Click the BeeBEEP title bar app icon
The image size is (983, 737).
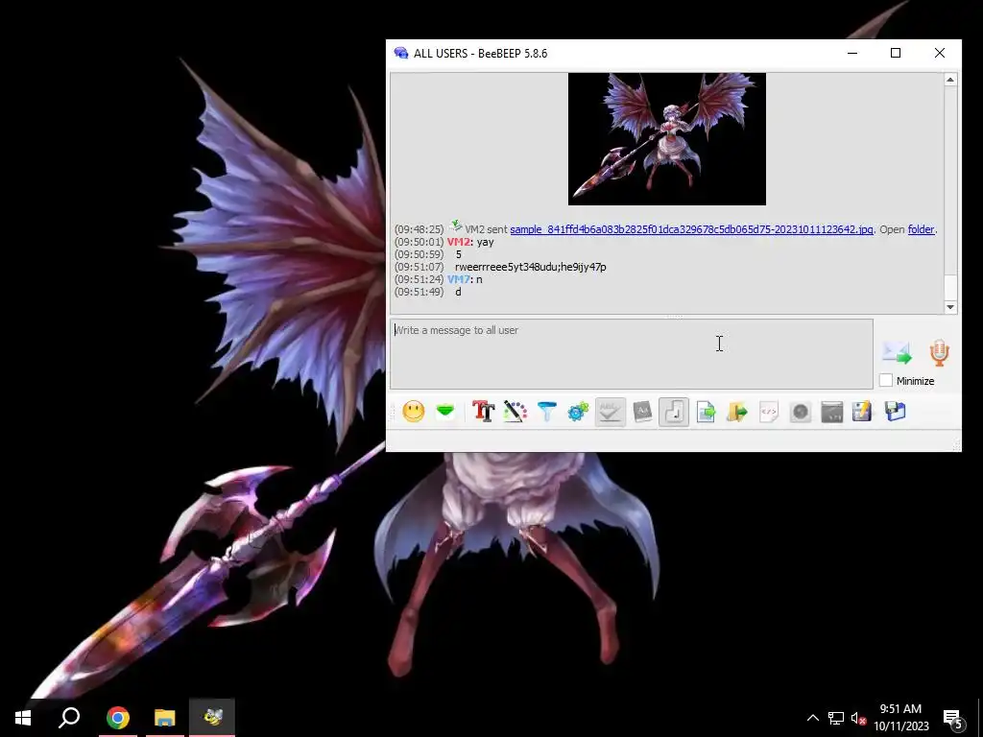[x=400, y=54]
